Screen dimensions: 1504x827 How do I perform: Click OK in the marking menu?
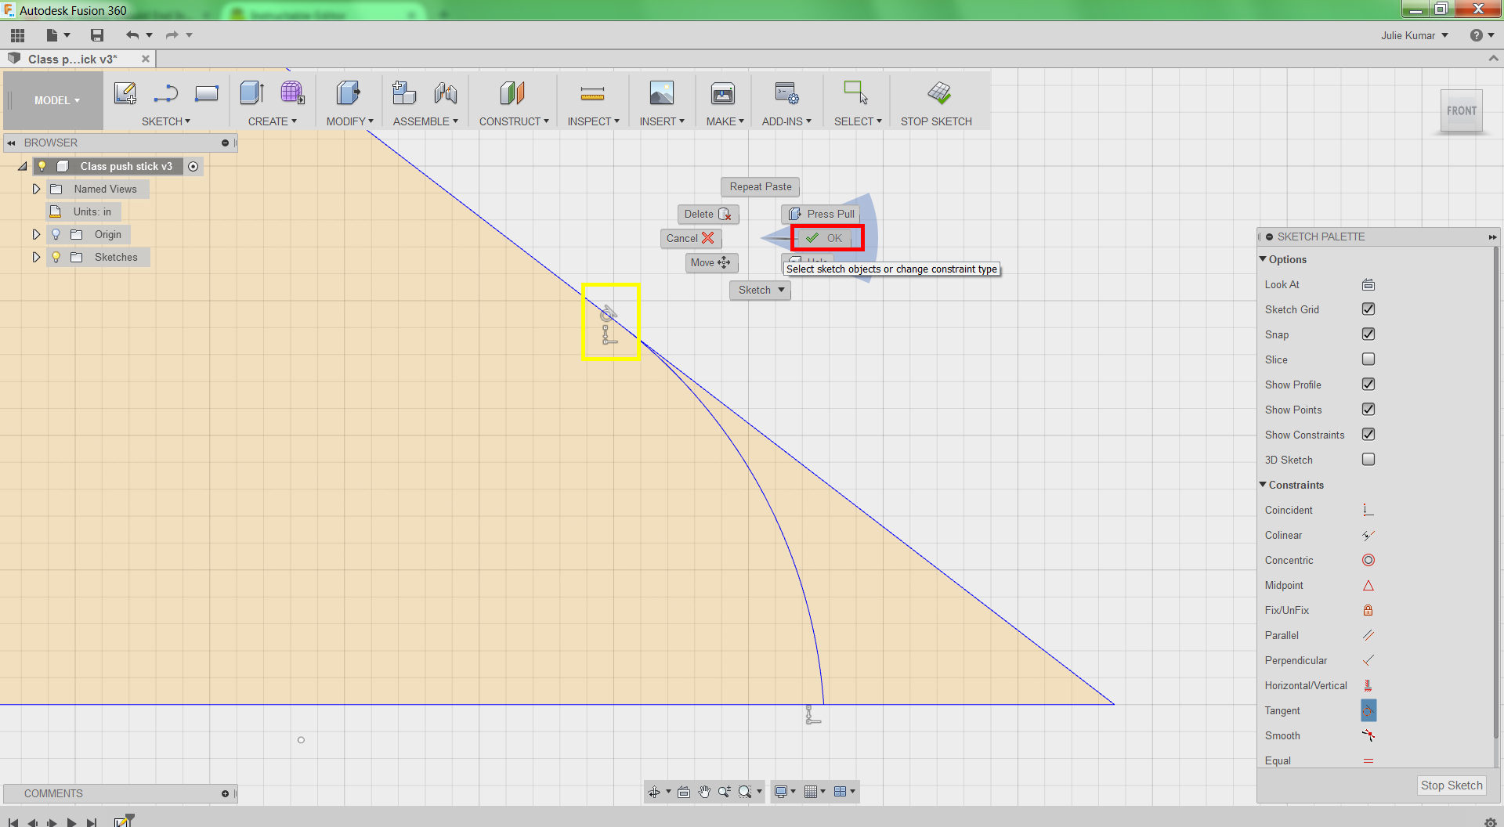click(x=827, y=238)
